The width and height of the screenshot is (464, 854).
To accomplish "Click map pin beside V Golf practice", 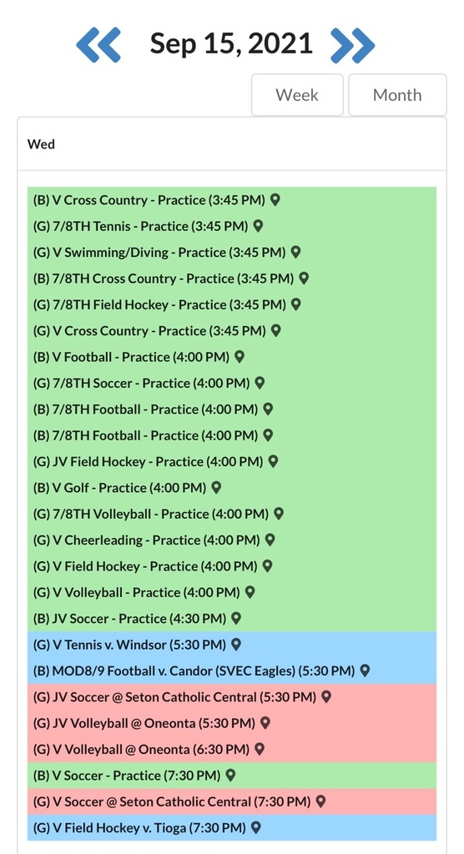I will pos(216,487).
